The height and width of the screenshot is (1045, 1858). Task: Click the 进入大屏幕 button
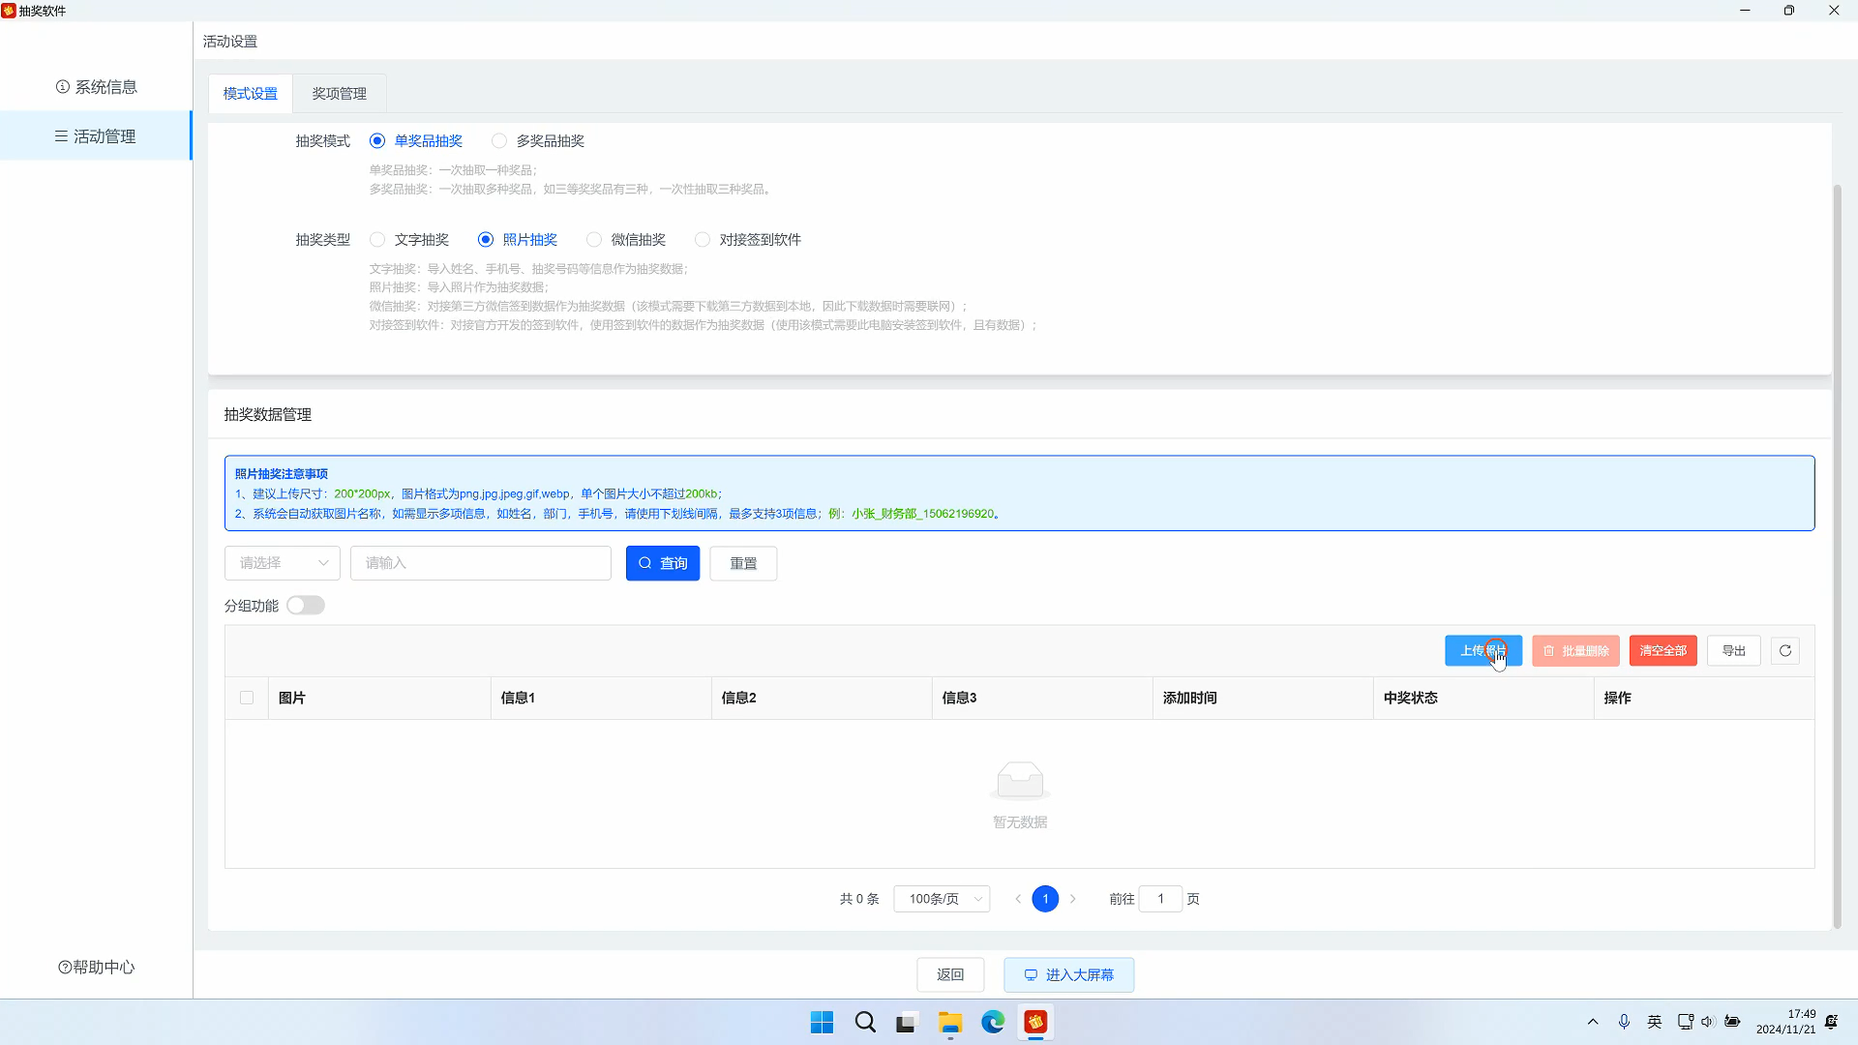point(1068,974)
